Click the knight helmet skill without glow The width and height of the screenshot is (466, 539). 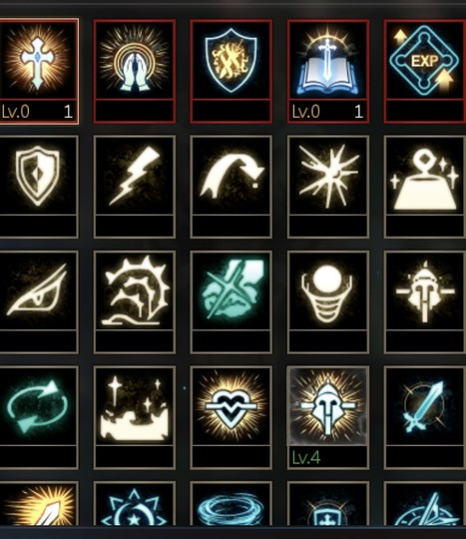click(425, 291)
